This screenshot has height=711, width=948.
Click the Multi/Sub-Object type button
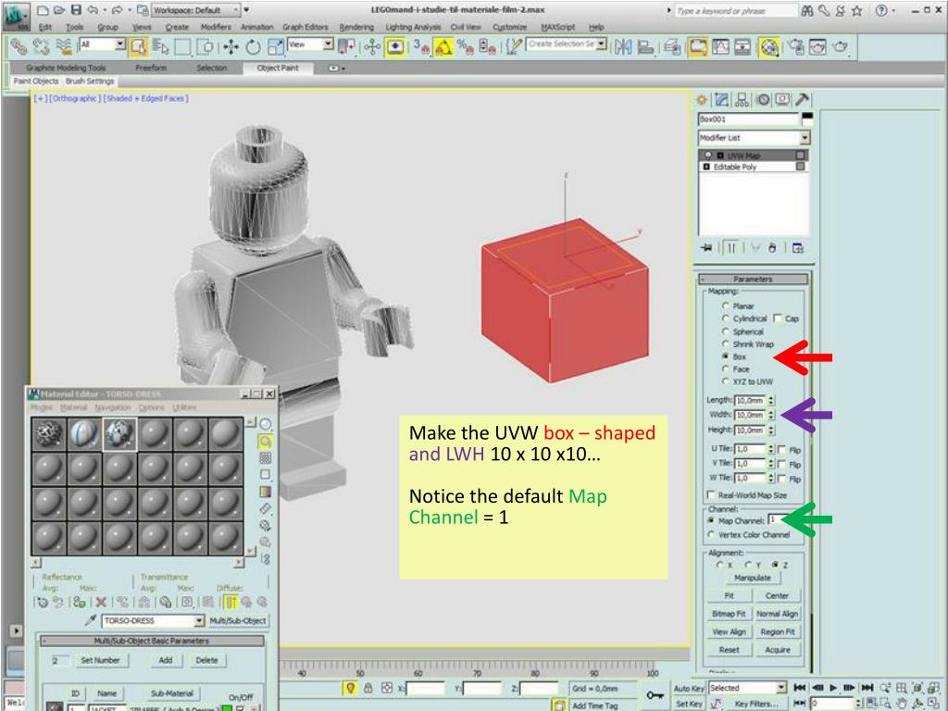[x=238, y=621]
